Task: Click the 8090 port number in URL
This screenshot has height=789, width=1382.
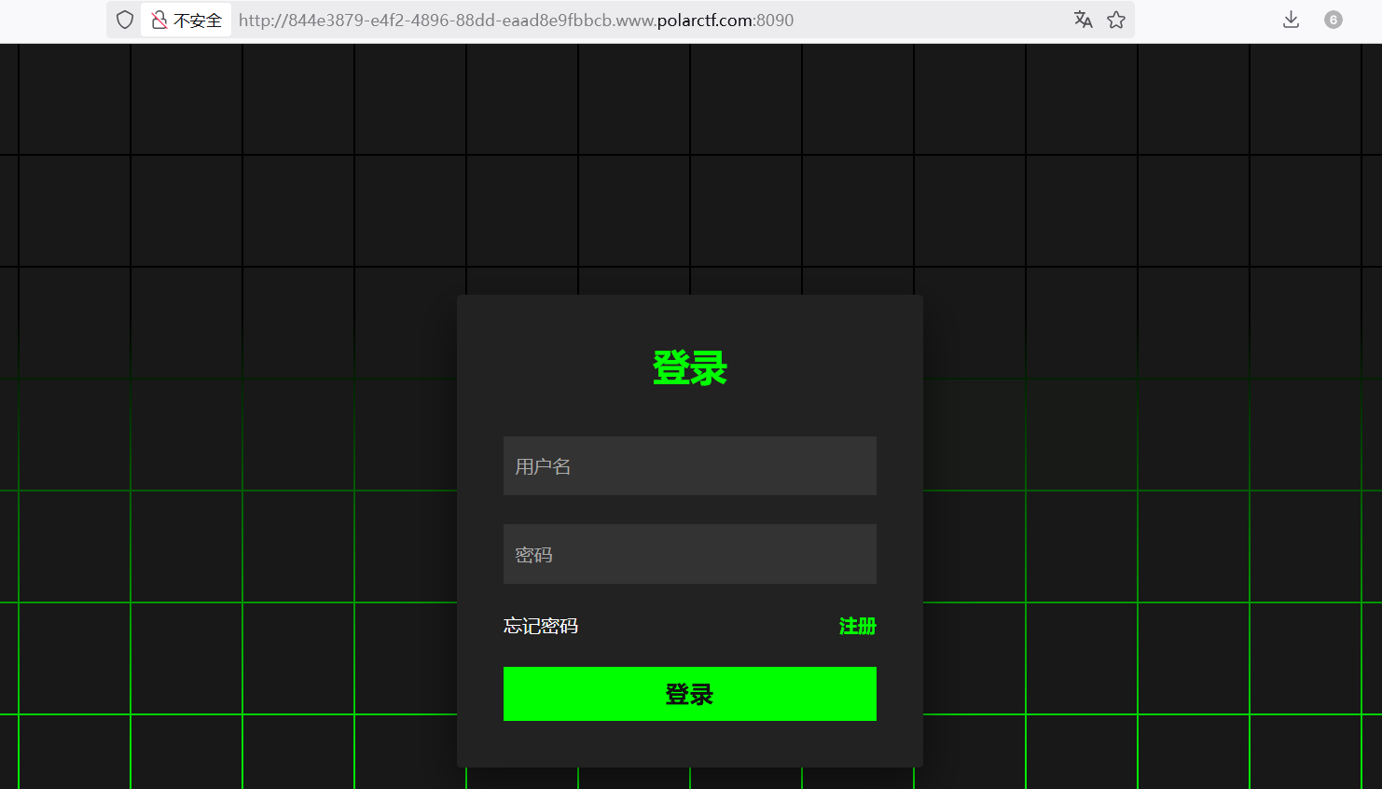Action: (x=775, y=21)
